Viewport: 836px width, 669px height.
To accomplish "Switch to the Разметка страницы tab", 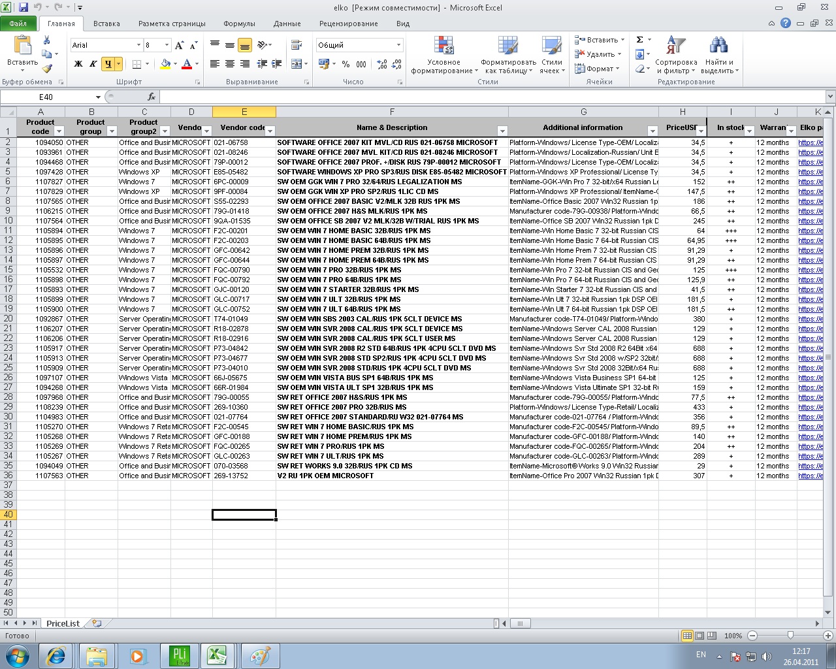I will click(x=172, y=24).
